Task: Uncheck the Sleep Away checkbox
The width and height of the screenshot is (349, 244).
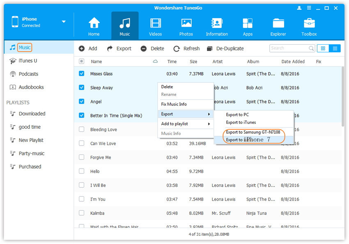Action: (x=81, y=87)
